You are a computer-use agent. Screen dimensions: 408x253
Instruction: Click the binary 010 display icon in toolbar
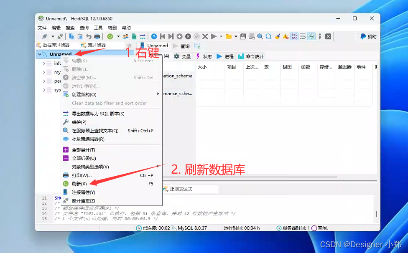294,36
